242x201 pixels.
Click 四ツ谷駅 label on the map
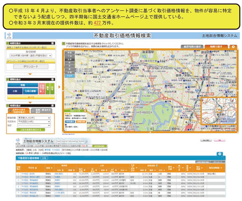(x=97, y=120)
